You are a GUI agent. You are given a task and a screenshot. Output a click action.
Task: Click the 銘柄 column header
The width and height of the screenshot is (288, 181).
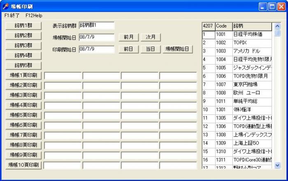(x=252, y=26)
